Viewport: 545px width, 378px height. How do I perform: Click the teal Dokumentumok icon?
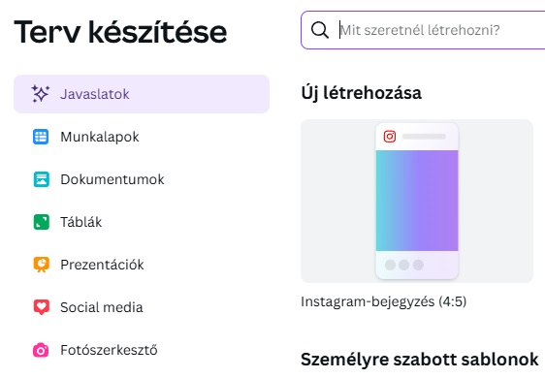(x=41, y=179)
